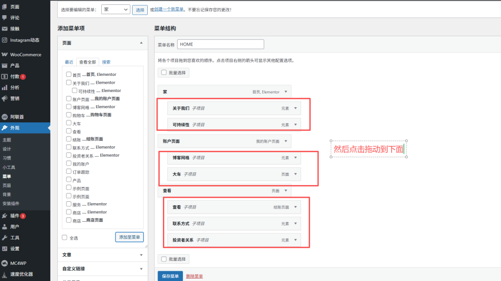The height and width of the screenshot is (281, 501).
Task: Click the 添加至菜单 button
Action: click(x=129, y=237)
